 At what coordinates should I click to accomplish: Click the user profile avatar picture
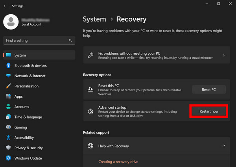[11, 22]
